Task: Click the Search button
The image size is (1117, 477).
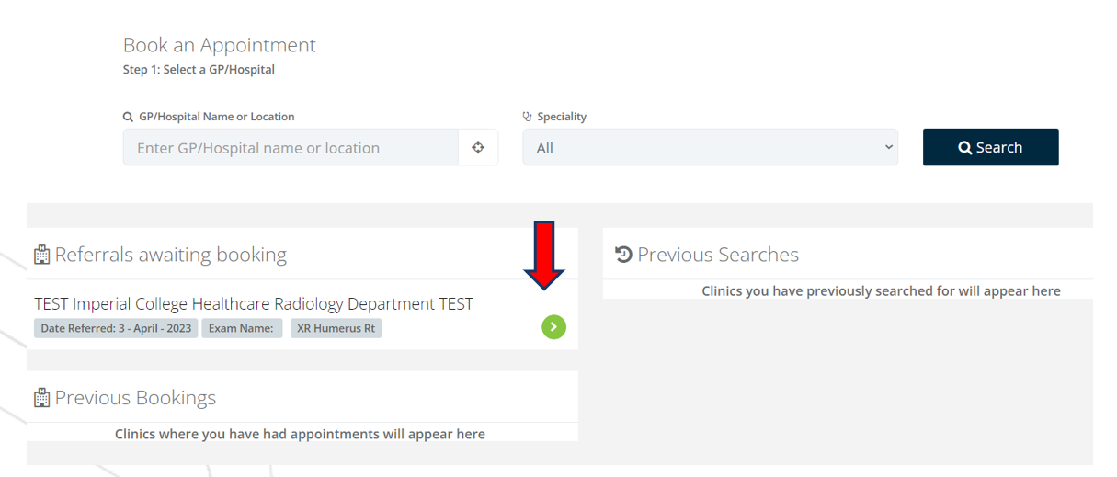Action: click(990, 147)
